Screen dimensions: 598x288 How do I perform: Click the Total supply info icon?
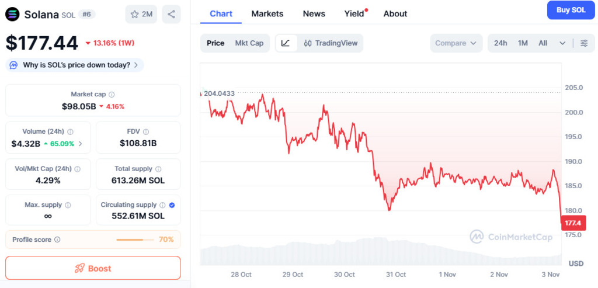157,169
